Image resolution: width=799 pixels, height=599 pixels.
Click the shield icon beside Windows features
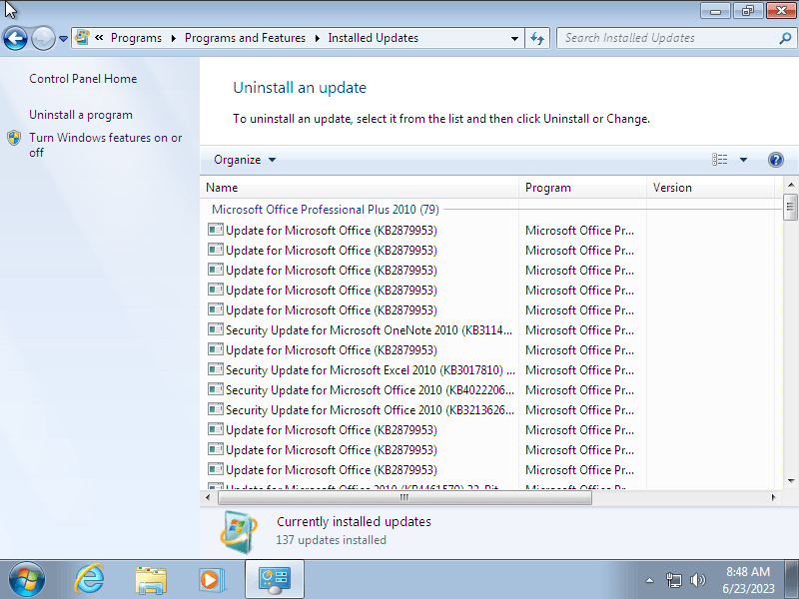click(14, 138)
